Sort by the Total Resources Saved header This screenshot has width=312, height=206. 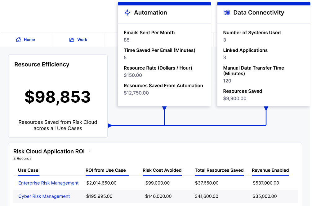[x=219, y=170]
